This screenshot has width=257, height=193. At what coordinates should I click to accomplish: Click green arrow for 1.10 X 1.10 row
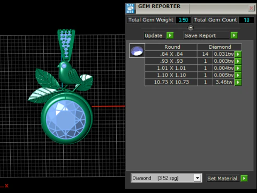pyautogui.click(x=238, y=75)
